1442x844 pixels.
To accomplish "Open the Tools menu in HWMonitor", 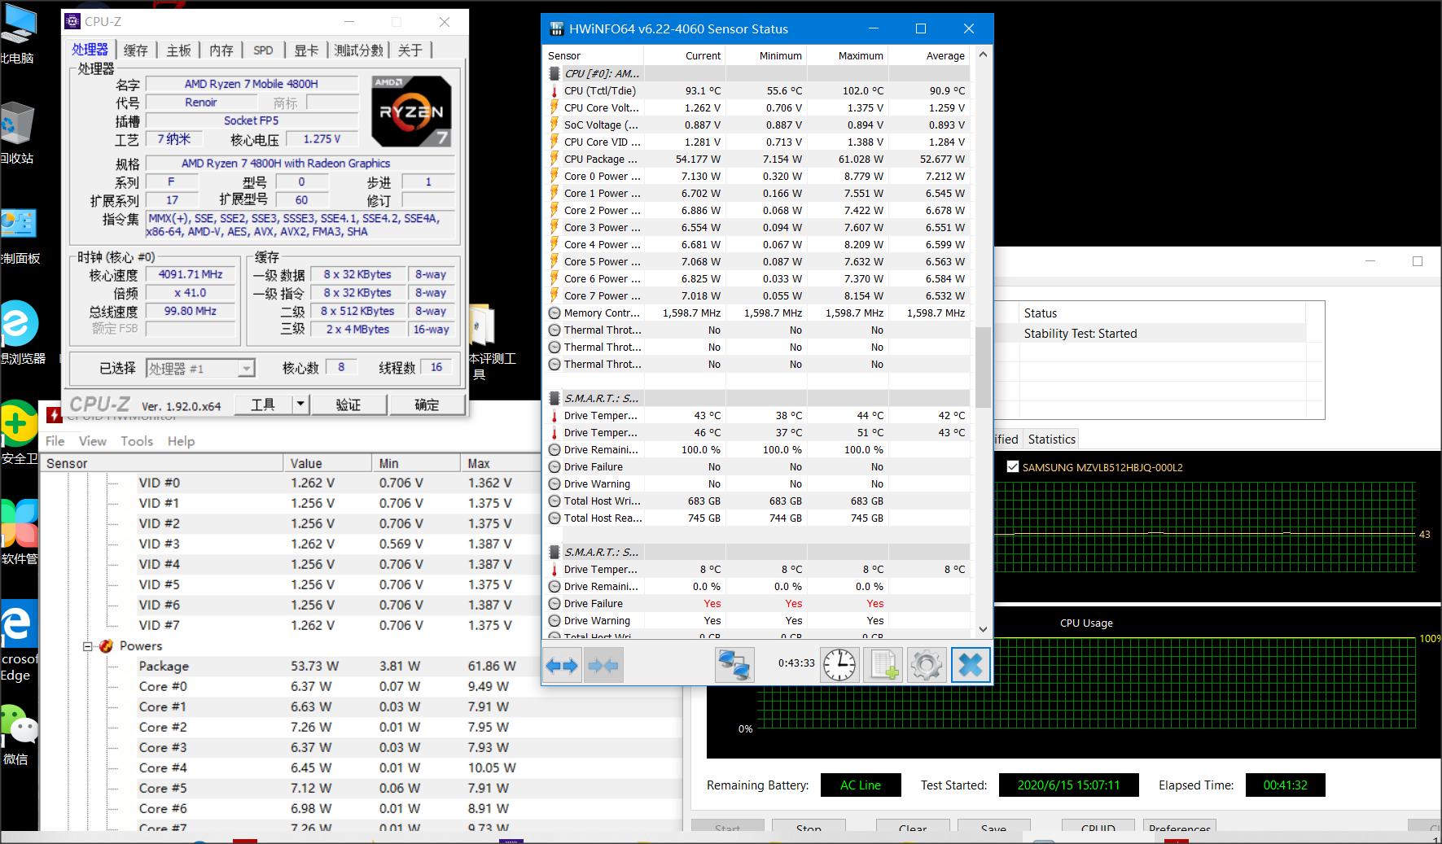I will pos(136,441).
